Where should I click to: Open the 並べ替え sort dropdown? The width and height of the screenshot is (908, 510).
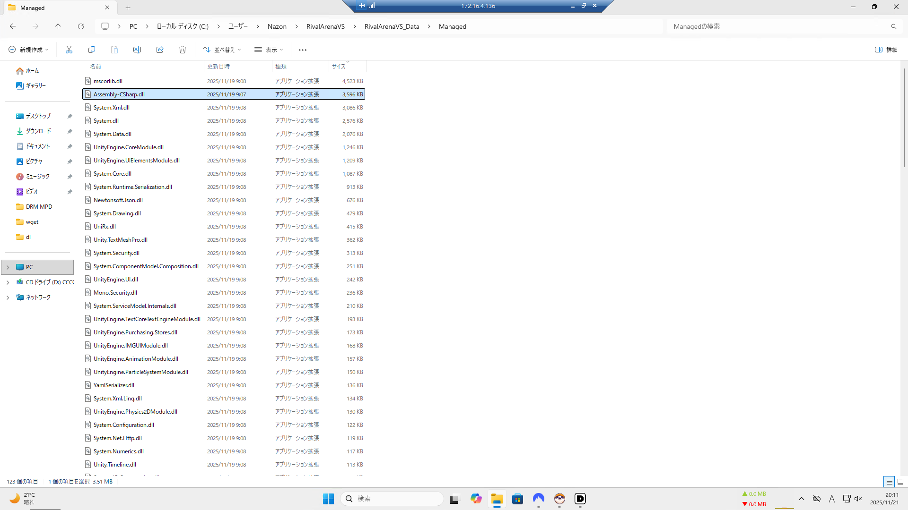[x=222, y=50]
